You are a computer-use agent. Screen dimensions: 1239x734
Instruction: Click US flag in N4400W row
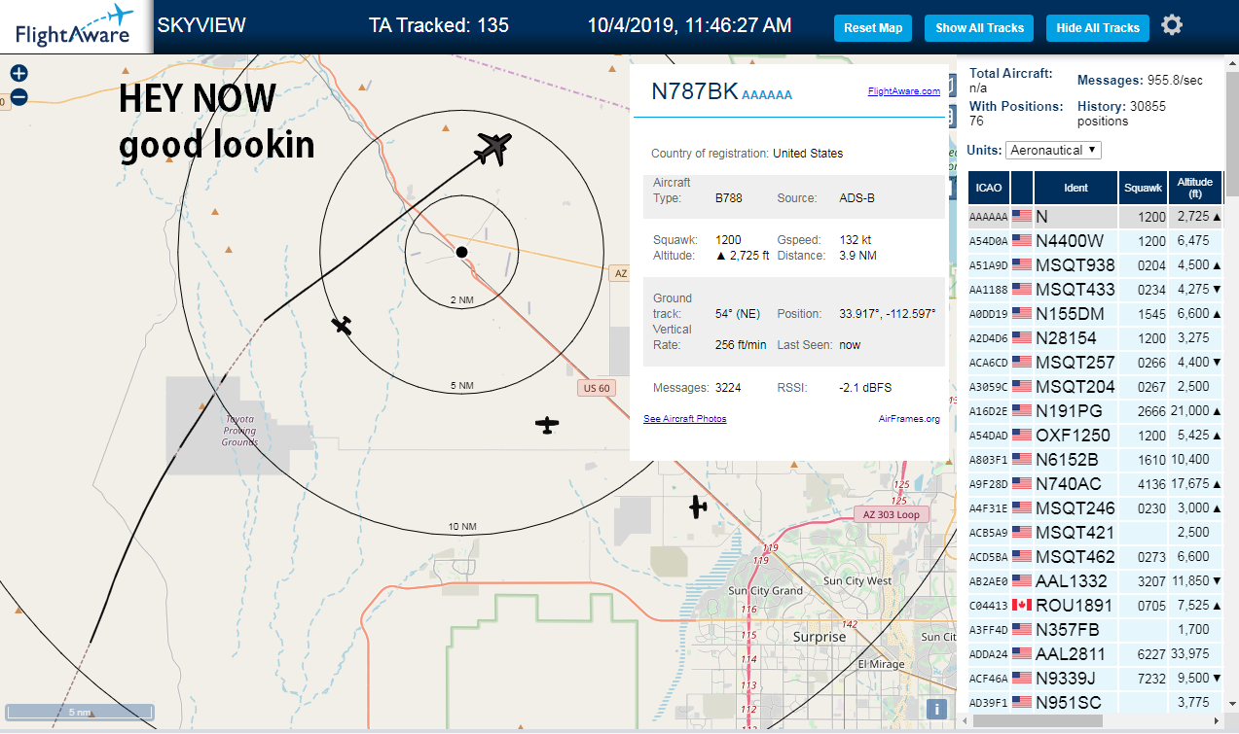[x=1021, y=241]
